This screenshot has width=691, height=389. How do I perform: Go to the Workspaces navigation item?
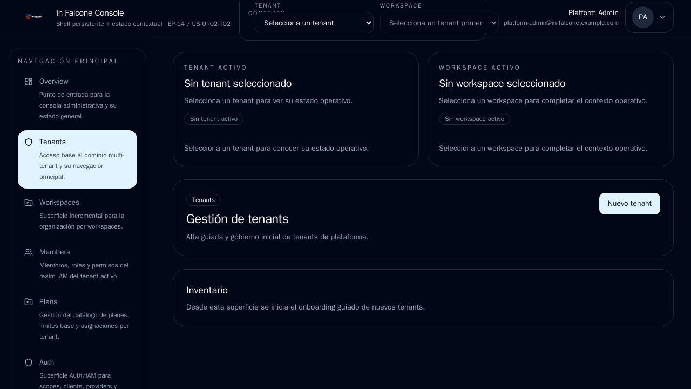tap(77, 214)
